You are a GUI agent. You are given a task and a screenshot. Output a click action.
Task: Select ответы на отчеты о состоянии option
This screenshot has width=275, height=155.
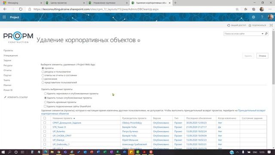pyautogui.click(x=43, y=75)
